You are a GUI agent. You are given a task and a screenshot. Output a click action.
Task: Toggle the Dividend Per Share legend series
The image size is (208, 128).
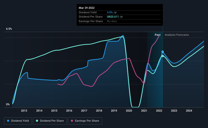(x=50, y=121)
